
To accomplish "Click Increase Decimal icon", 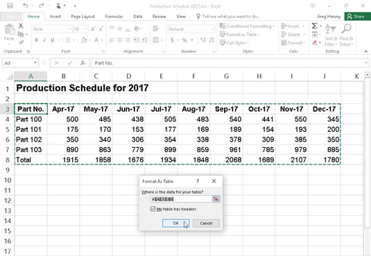I will pos(203,40).
